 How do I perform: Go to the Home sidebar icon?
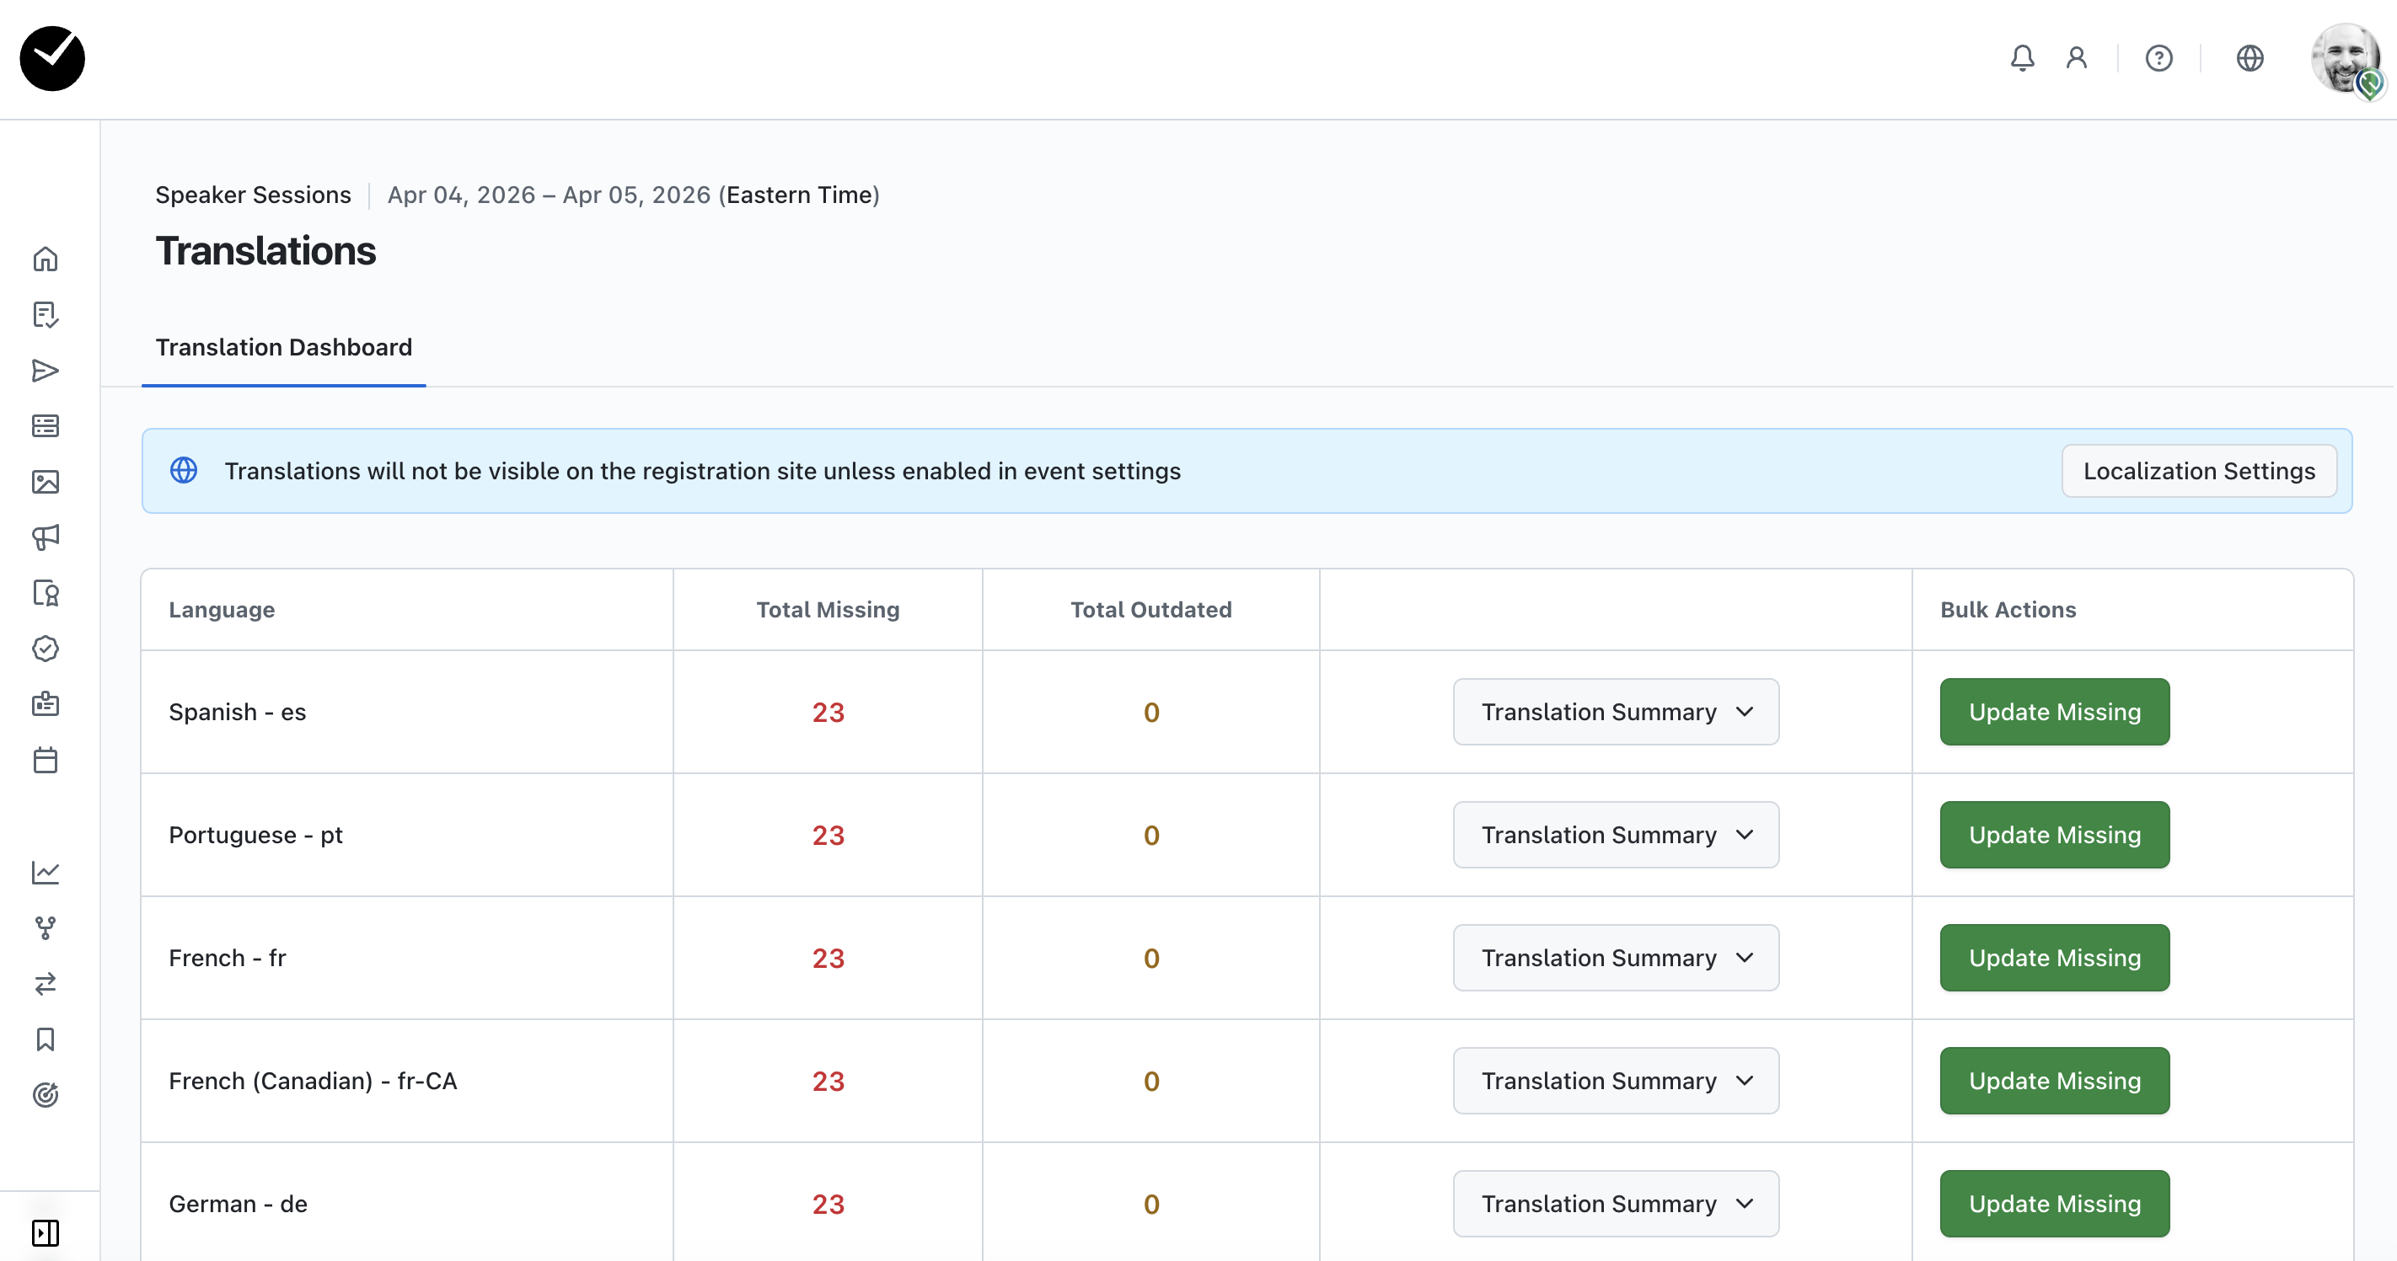click(46, 259)
